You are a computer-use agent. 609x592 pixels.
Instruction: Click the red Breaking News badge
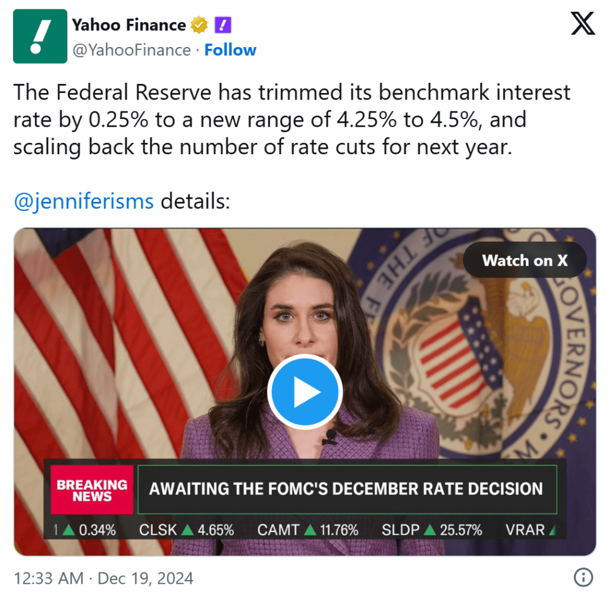tap(92, 490)
